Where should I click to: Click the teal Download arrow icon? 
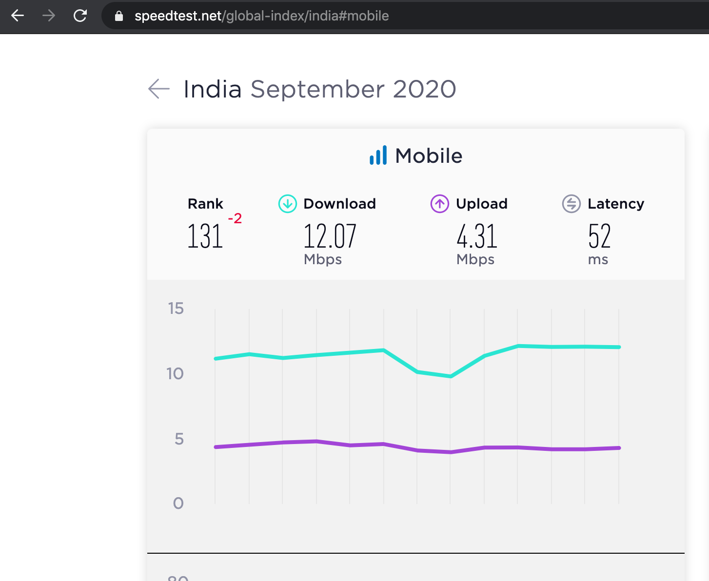click(x=287, y=204)
